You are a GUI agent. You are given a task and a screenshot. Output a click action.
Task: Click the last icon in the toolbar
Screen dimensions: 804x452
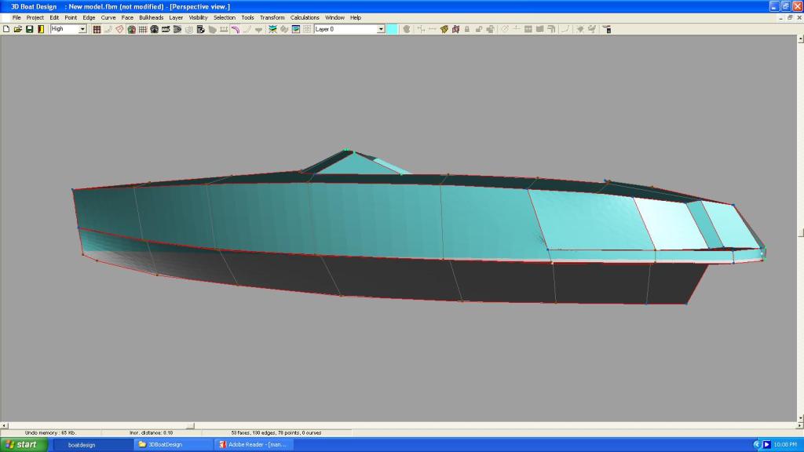pos(607,29)
